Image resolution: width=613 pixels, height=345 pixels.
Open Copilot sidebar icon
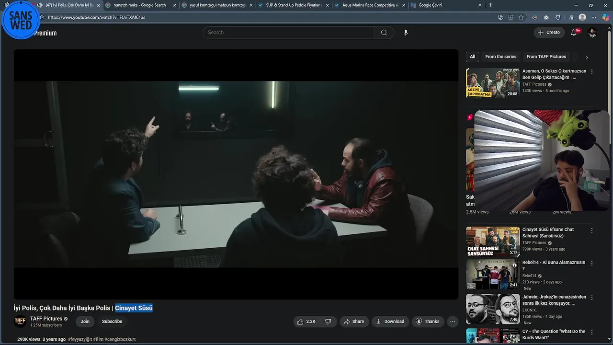point(605,17)
